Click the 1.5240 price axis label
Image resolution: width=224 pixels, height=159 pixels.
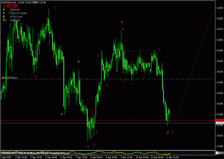pyautogui.click(x=220, y=50)
